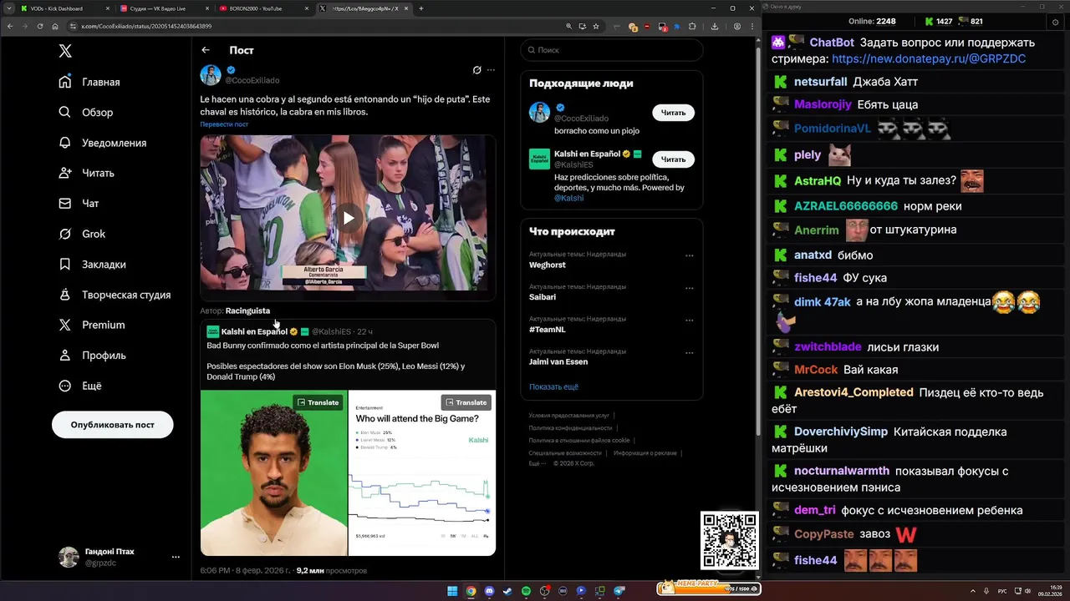Image resolution: width=1070 pixels, height=601 pixels.
Task: Click the X logo in the sidebar
Action: pyautogui.click(x=65, y=51)
